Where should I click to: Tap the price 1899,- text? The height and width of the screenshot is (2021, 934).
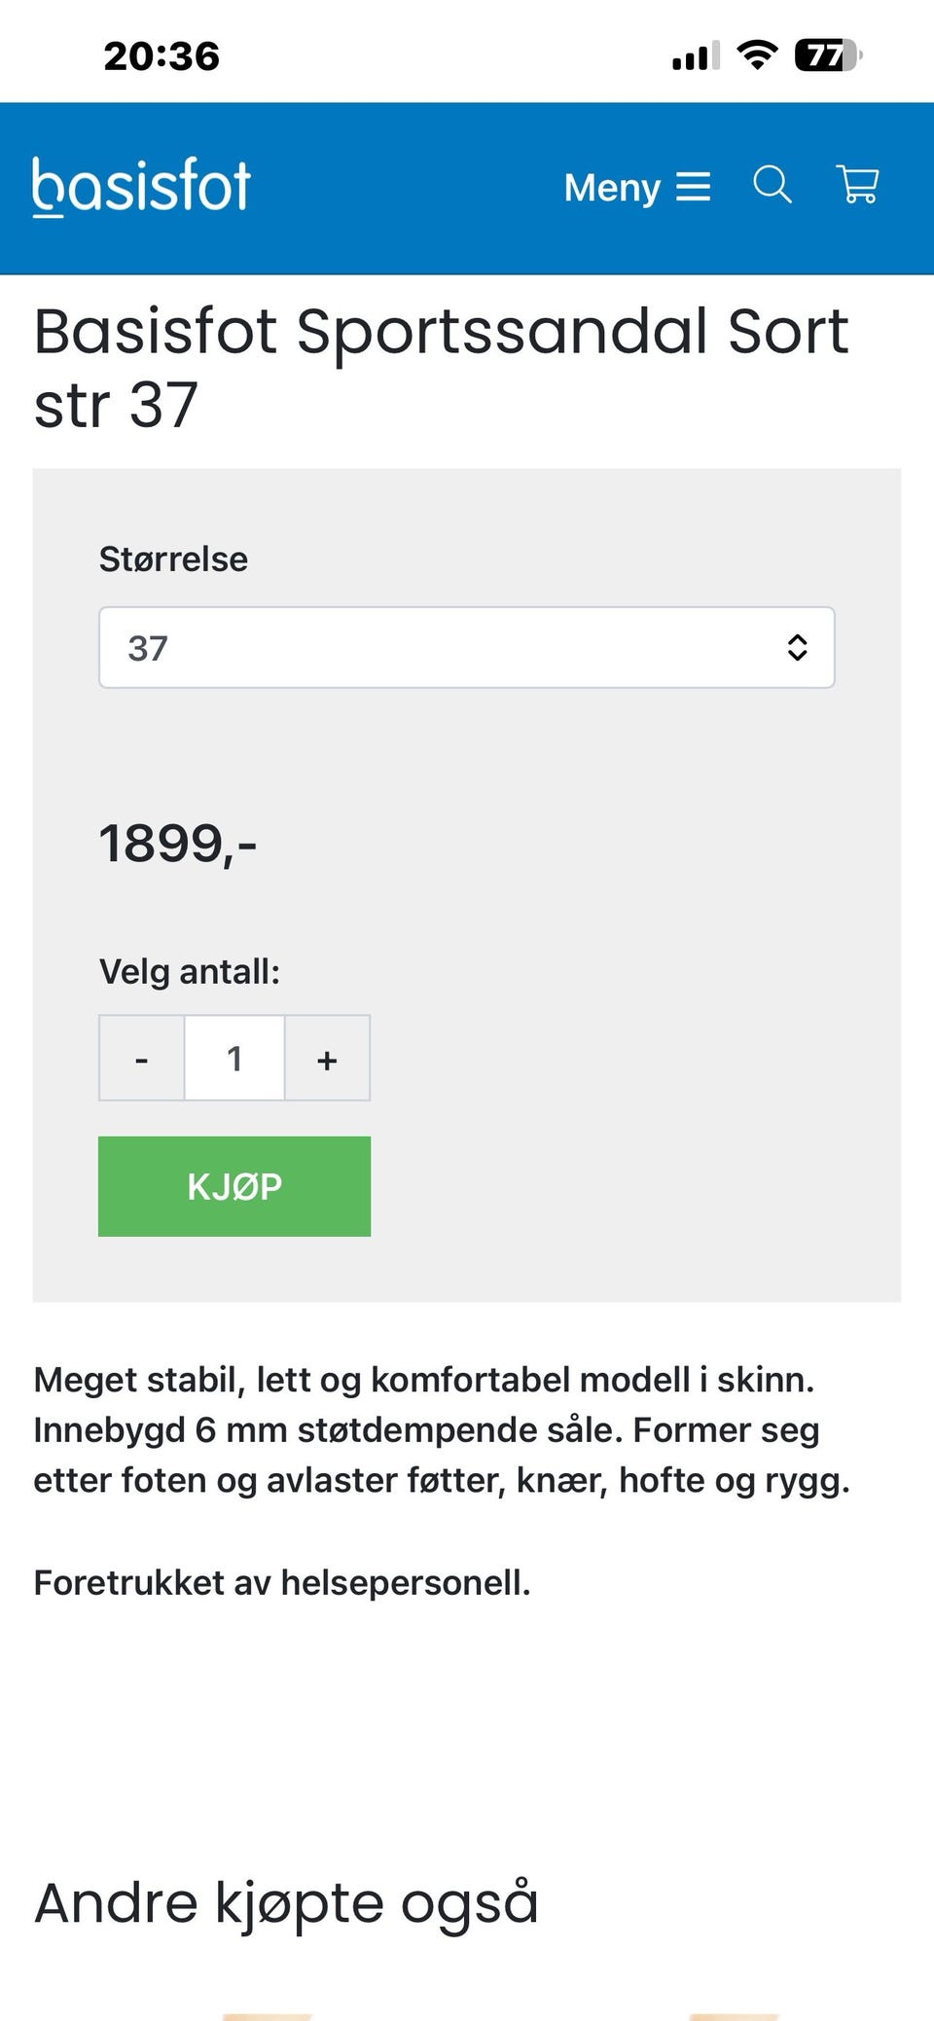point(178,843)
